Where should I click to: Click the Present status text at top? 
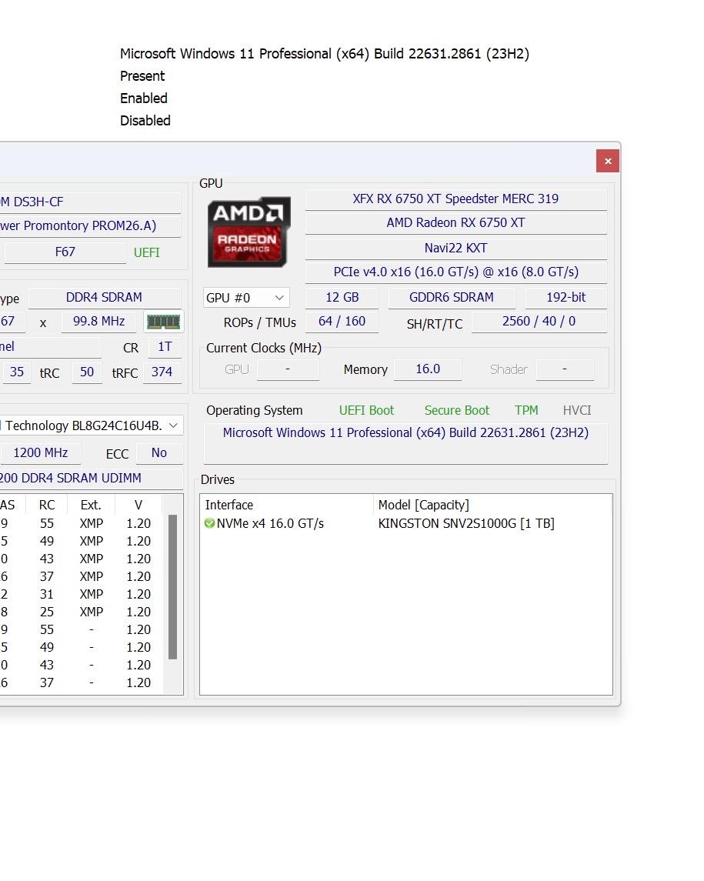click(x=142, y=76)
